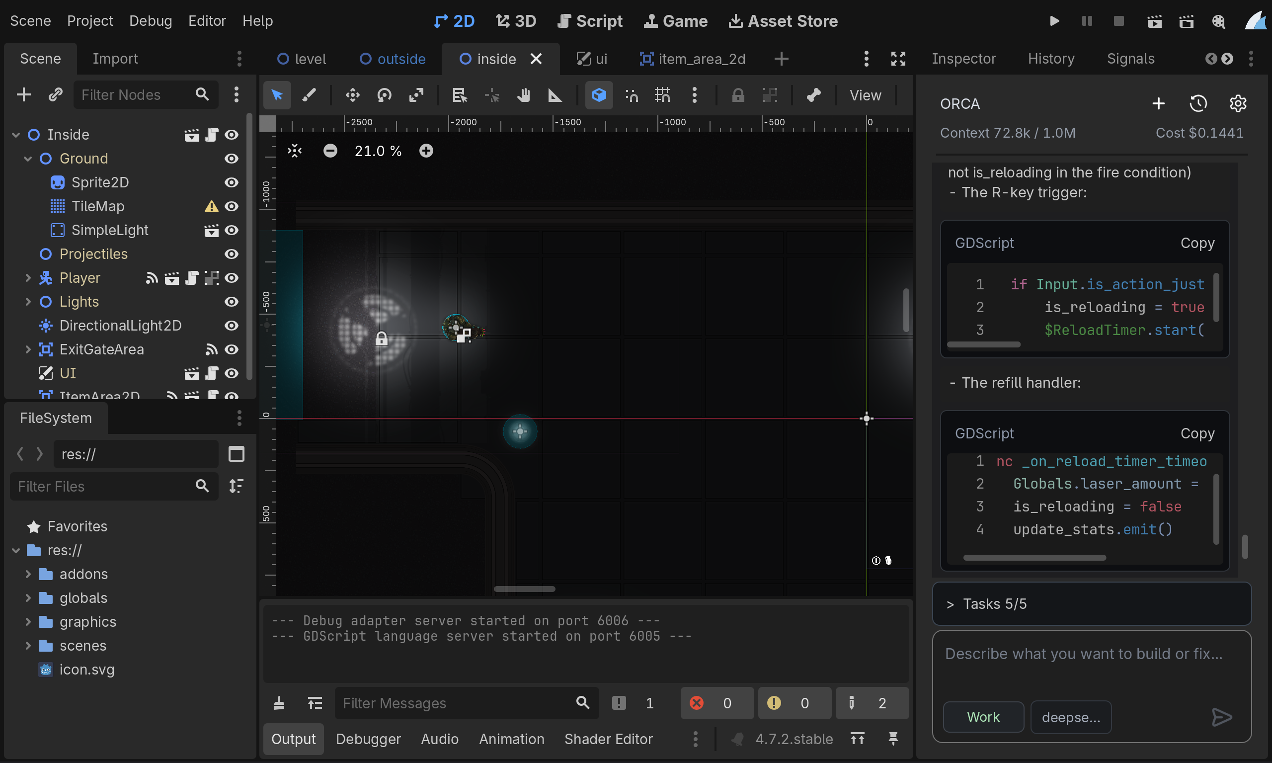Switch to the outside scene tab
Viewport: 1272px width, 763px height.
tap(393, 59)
